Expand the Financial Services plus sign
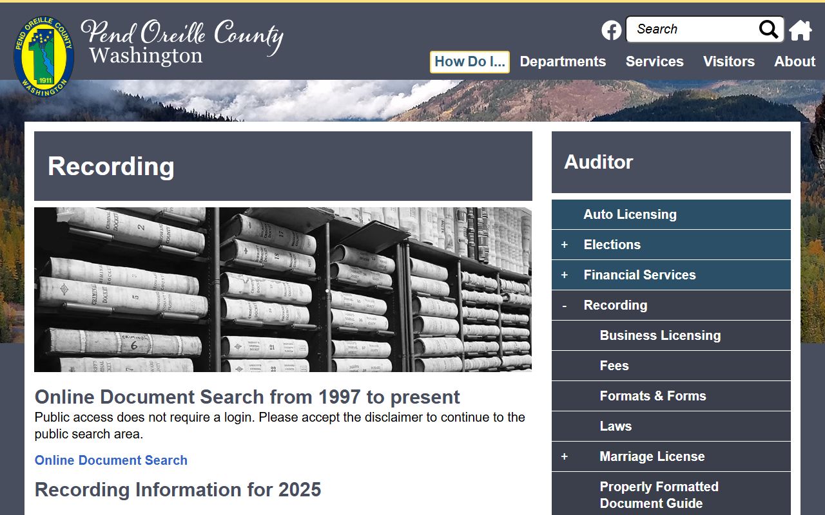Image resolution: width=825 pixels, height=515 pixels. [x=565, y=275]
